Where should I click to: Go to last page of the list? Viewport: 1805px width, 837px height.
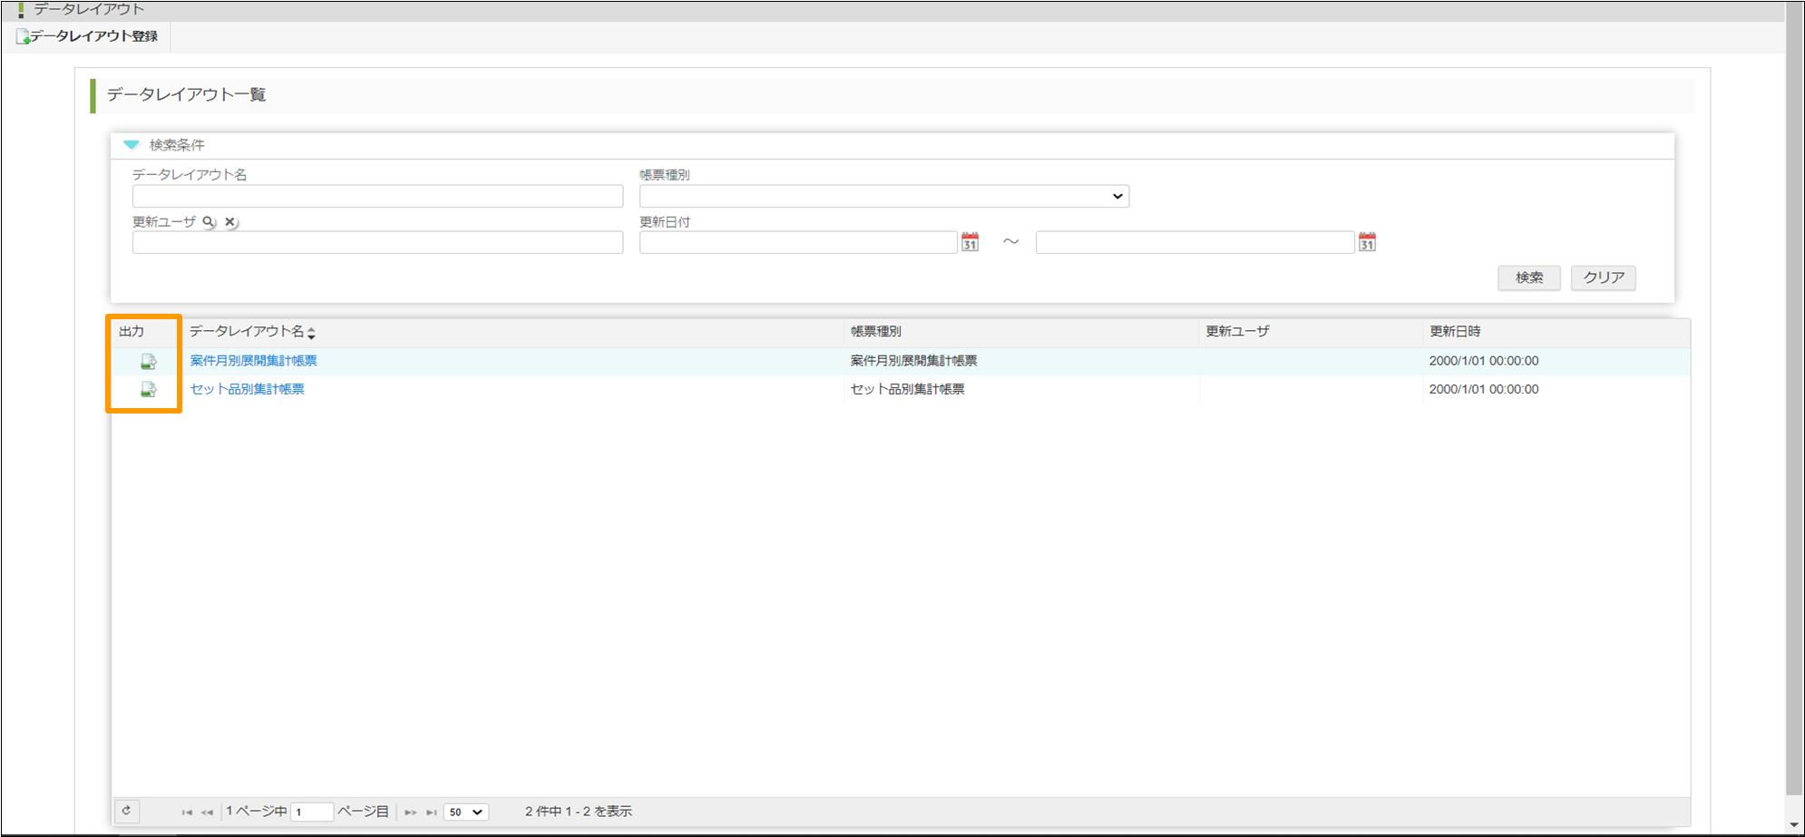432,812
